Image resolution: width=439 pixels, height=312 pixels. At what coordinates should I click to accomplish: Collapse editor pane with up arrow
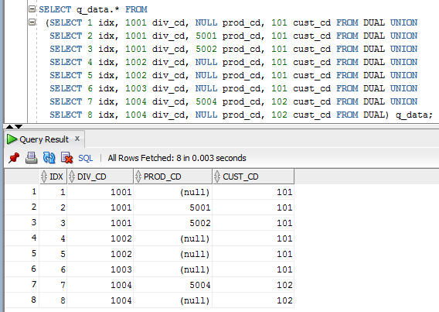[x=9, y=126]
